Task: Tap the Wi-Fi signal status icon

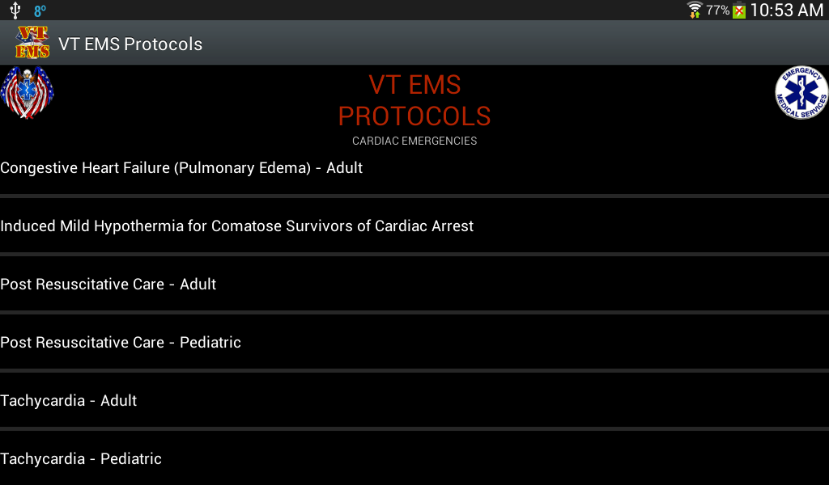Action: pyautogui.click(x=694, y=10)
